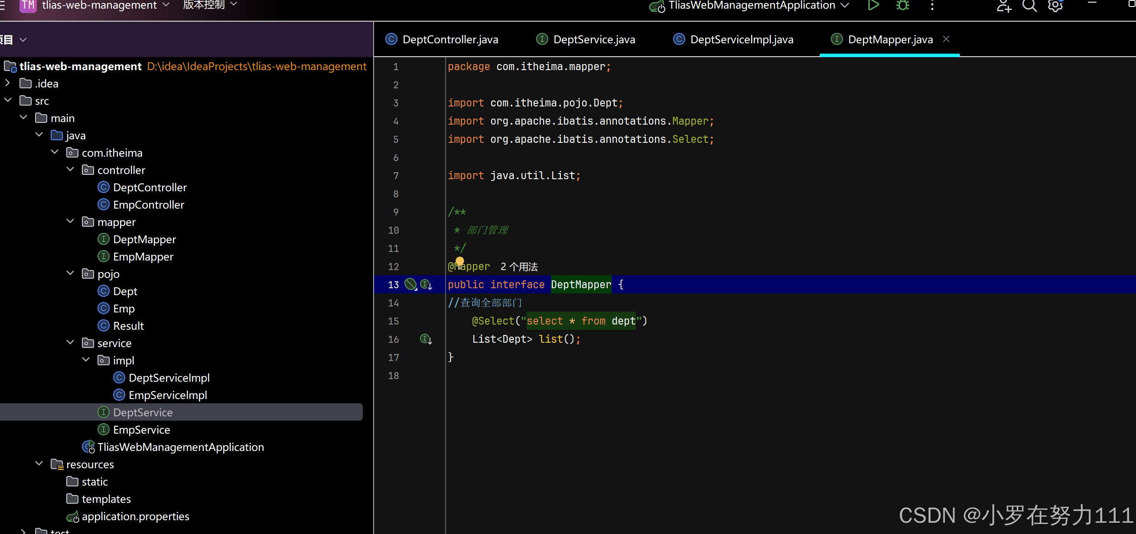1136x534 pixels.
Task: Open the Search Everywhere magnifier
Action: click(x=1029, y=6)
